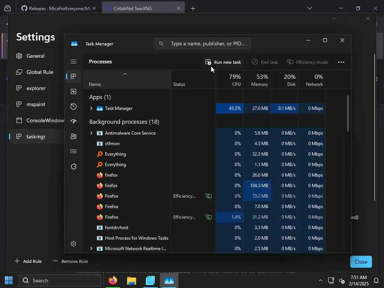Focus the Task Manager search box
The image size is (384, 288).
[x=202, y=43]
